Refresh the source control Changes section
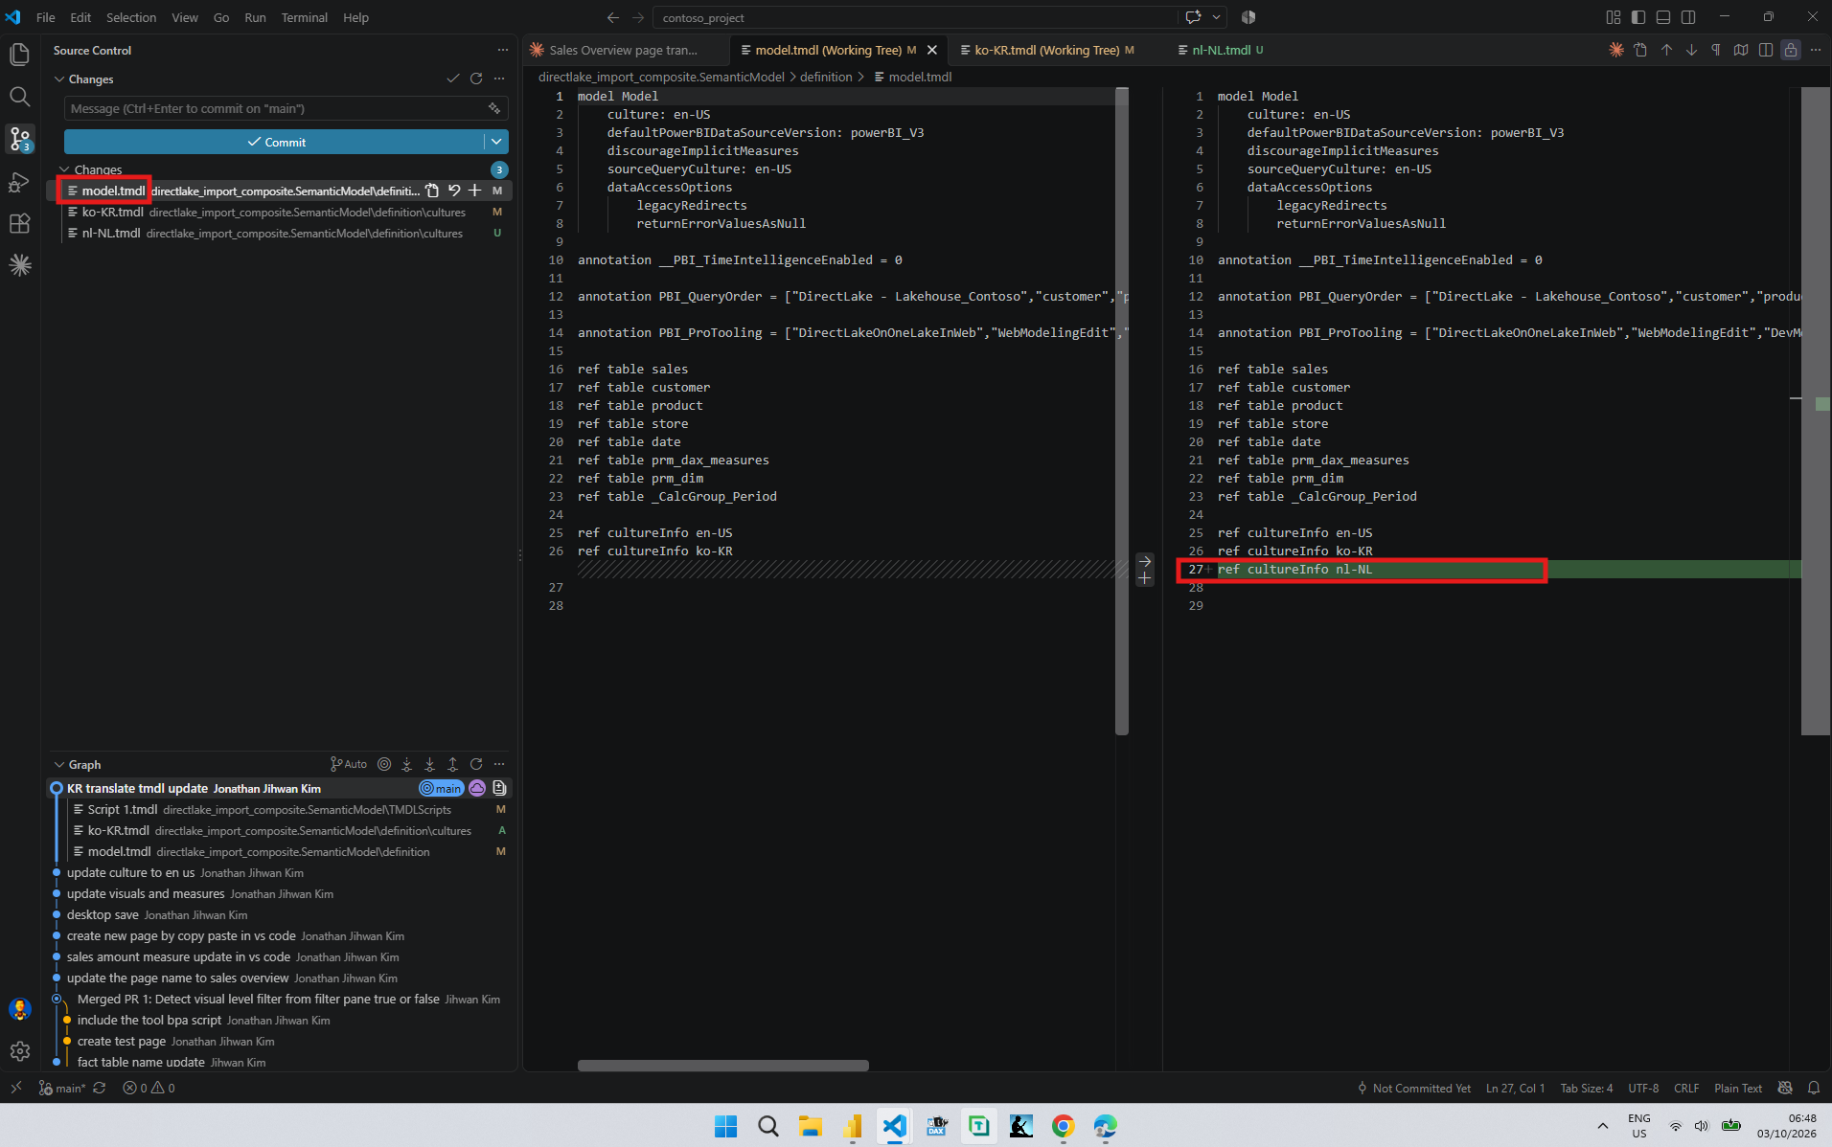The height and width of the screenshot is (1147, 1832). coord(476,79)
